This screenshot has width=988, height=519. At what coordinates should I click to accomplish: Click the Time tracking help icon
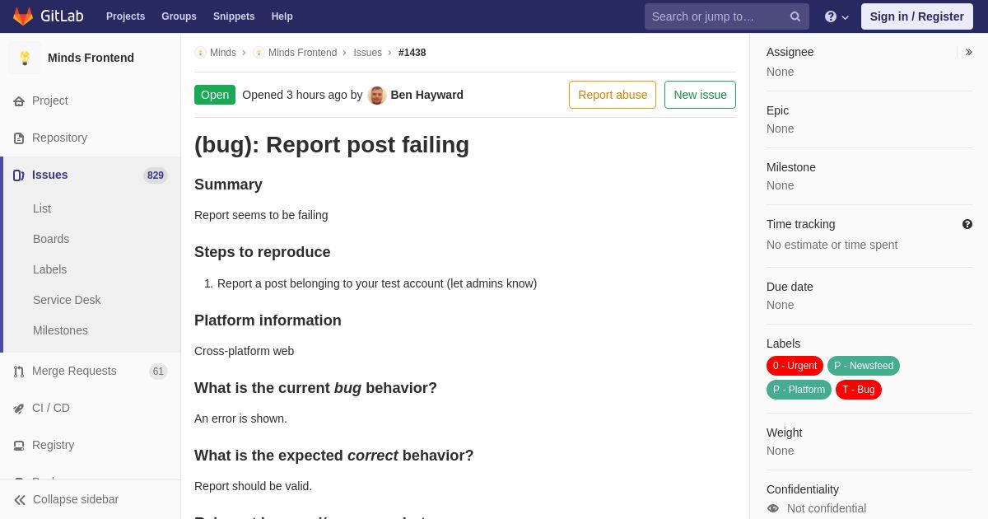click(967, 224)
